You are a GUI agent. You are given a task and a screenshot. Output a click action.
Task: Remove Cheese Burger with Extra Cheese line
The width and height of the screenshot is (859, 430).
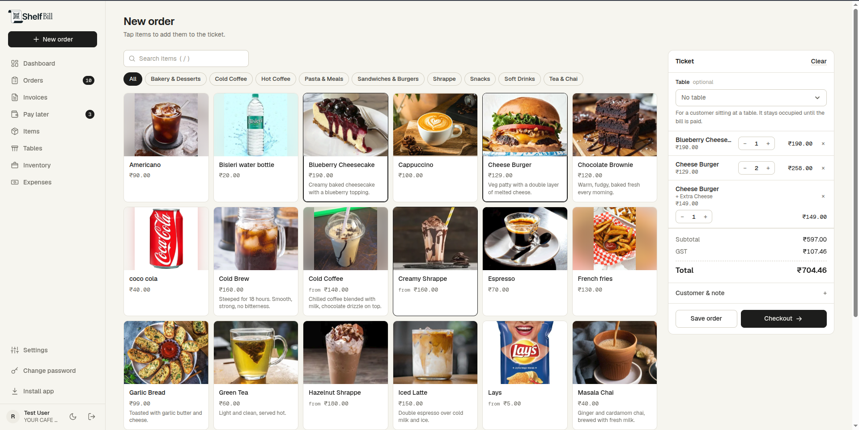(823, 196)
